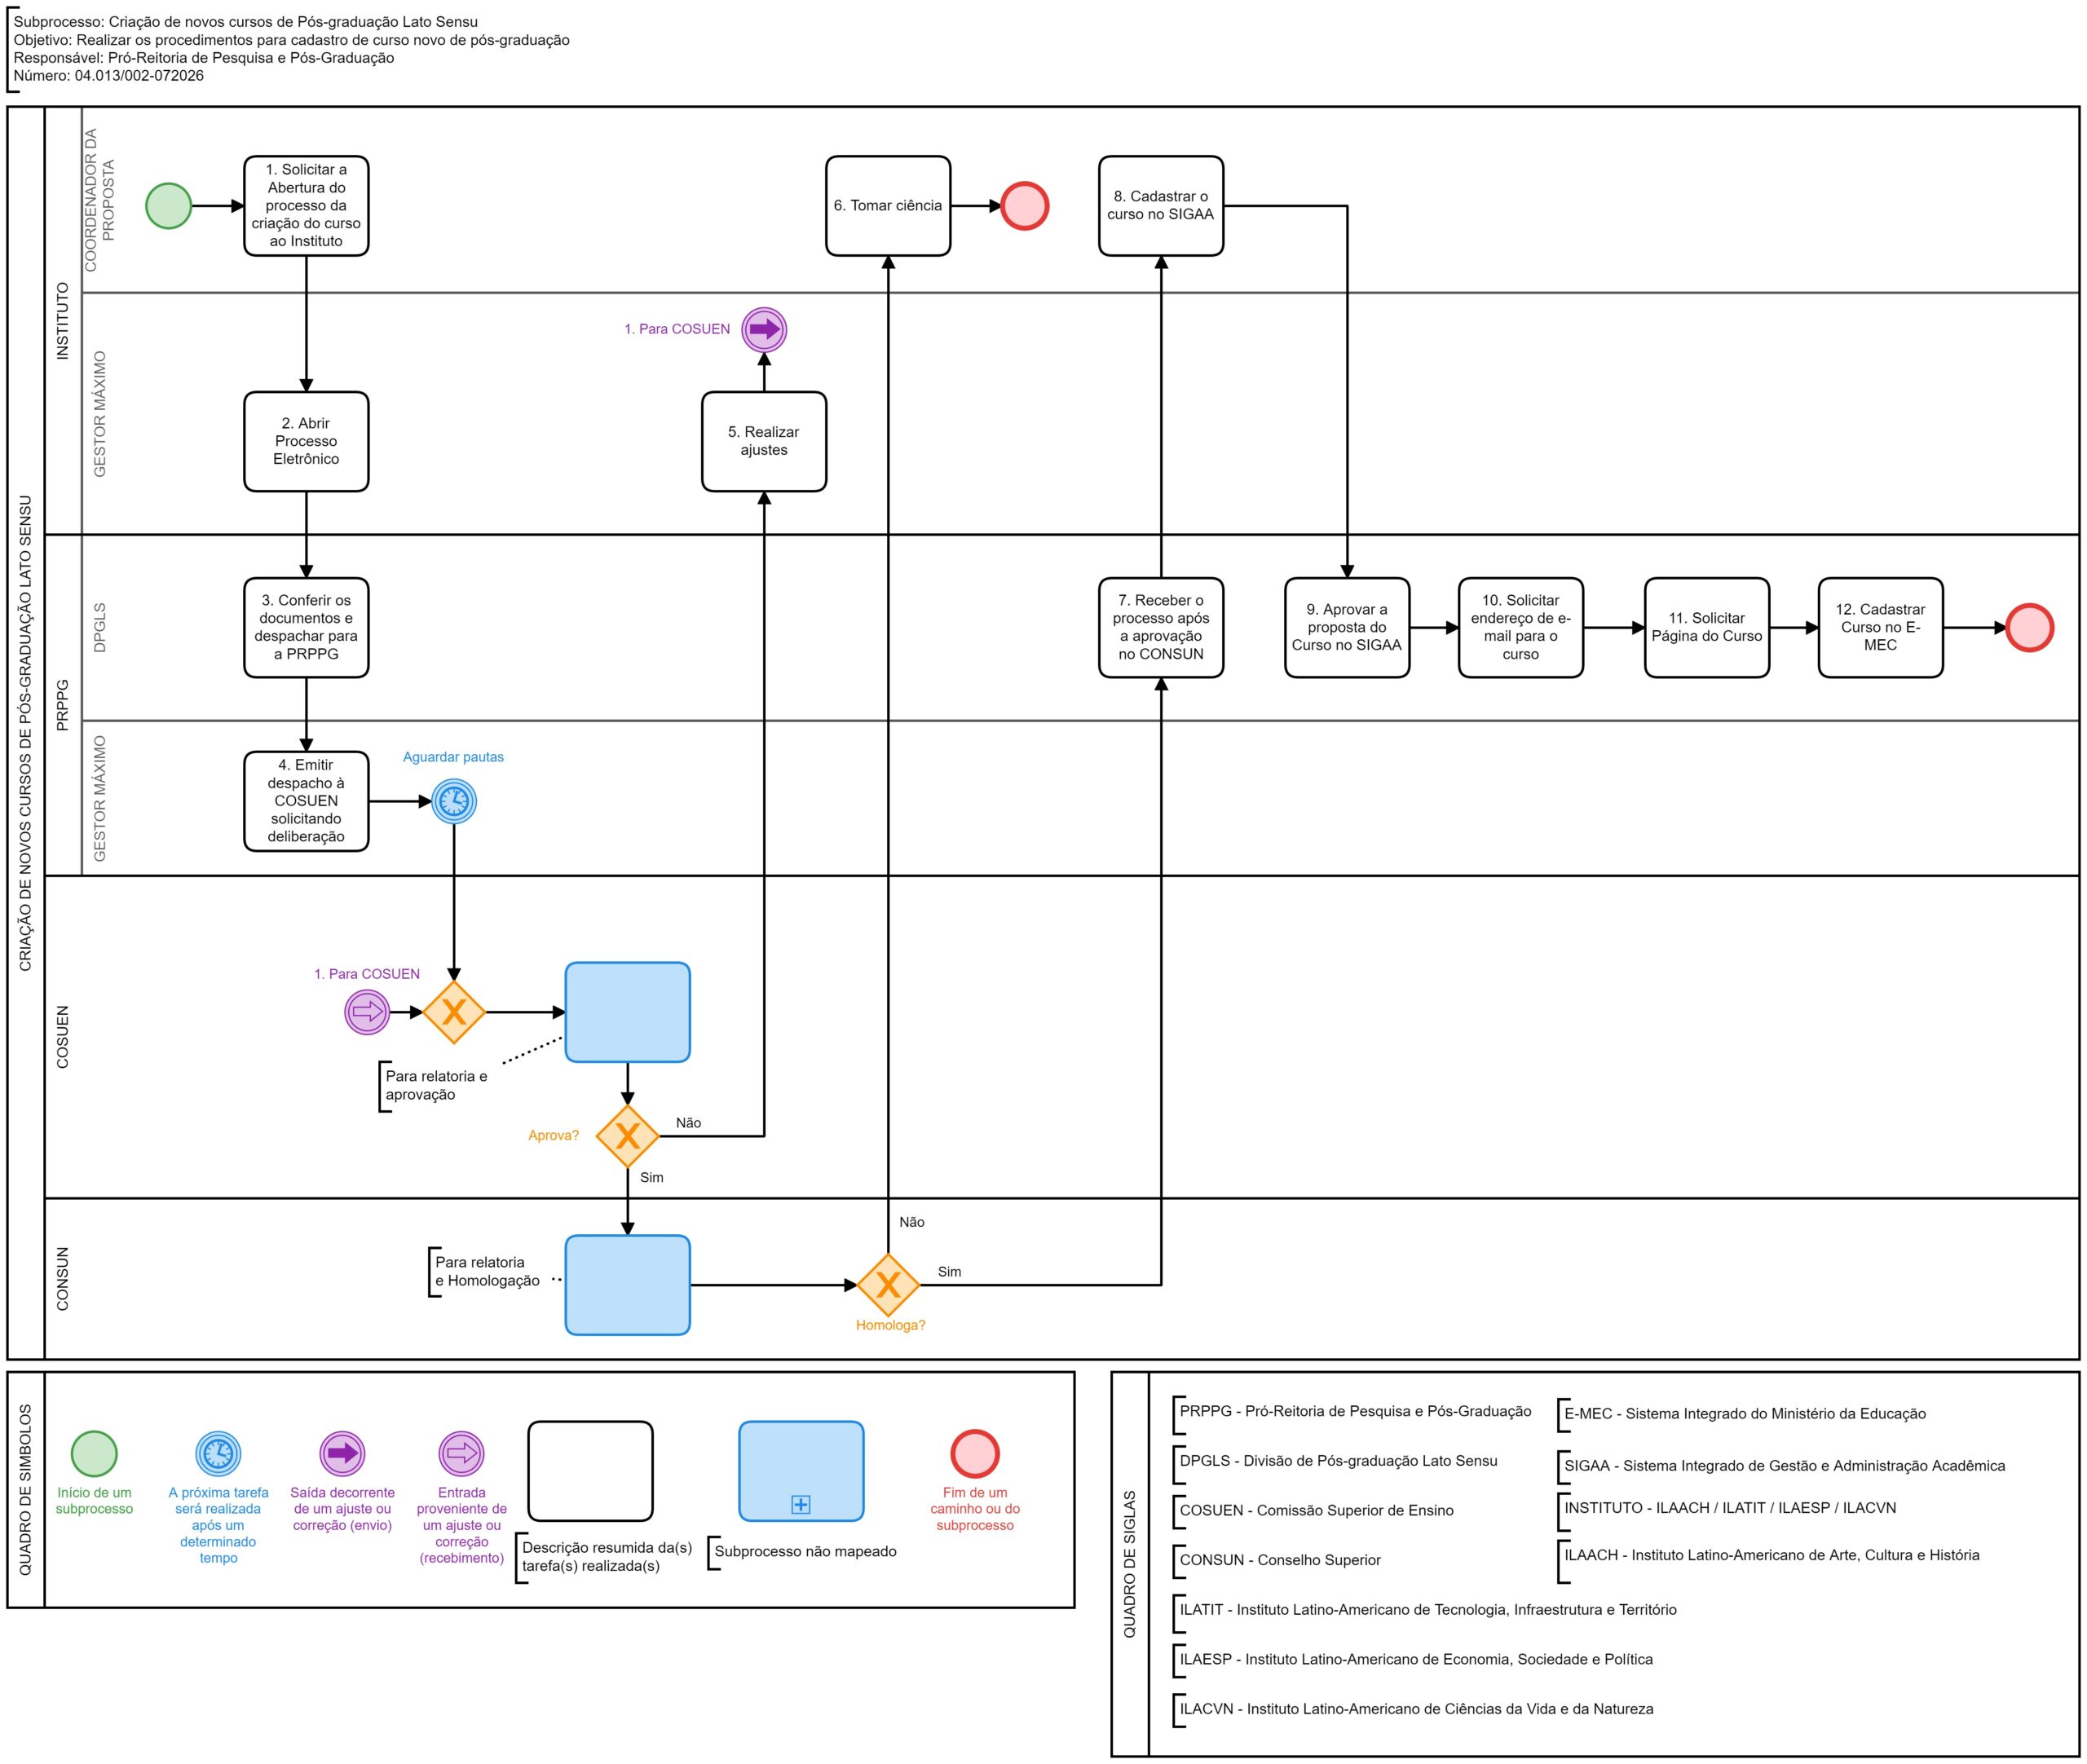
Task: Select task 5 Realizar ajustes
Action: [764, 441]
